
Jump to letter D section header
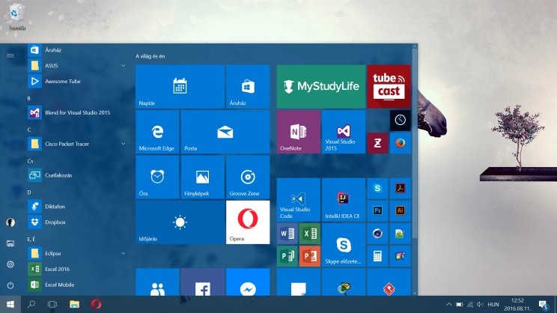29,192
